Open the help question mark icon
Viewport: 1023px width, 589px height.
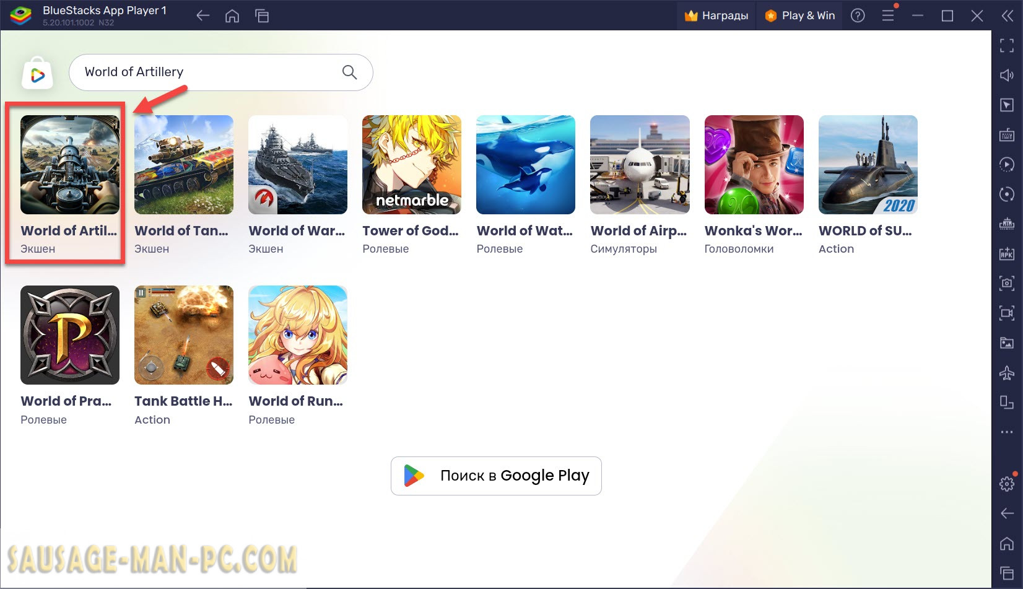click(x=858, y=15)
